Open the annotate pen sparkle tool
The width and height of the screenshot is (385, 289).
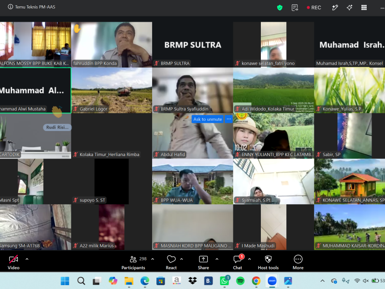(x=335, y=8)
